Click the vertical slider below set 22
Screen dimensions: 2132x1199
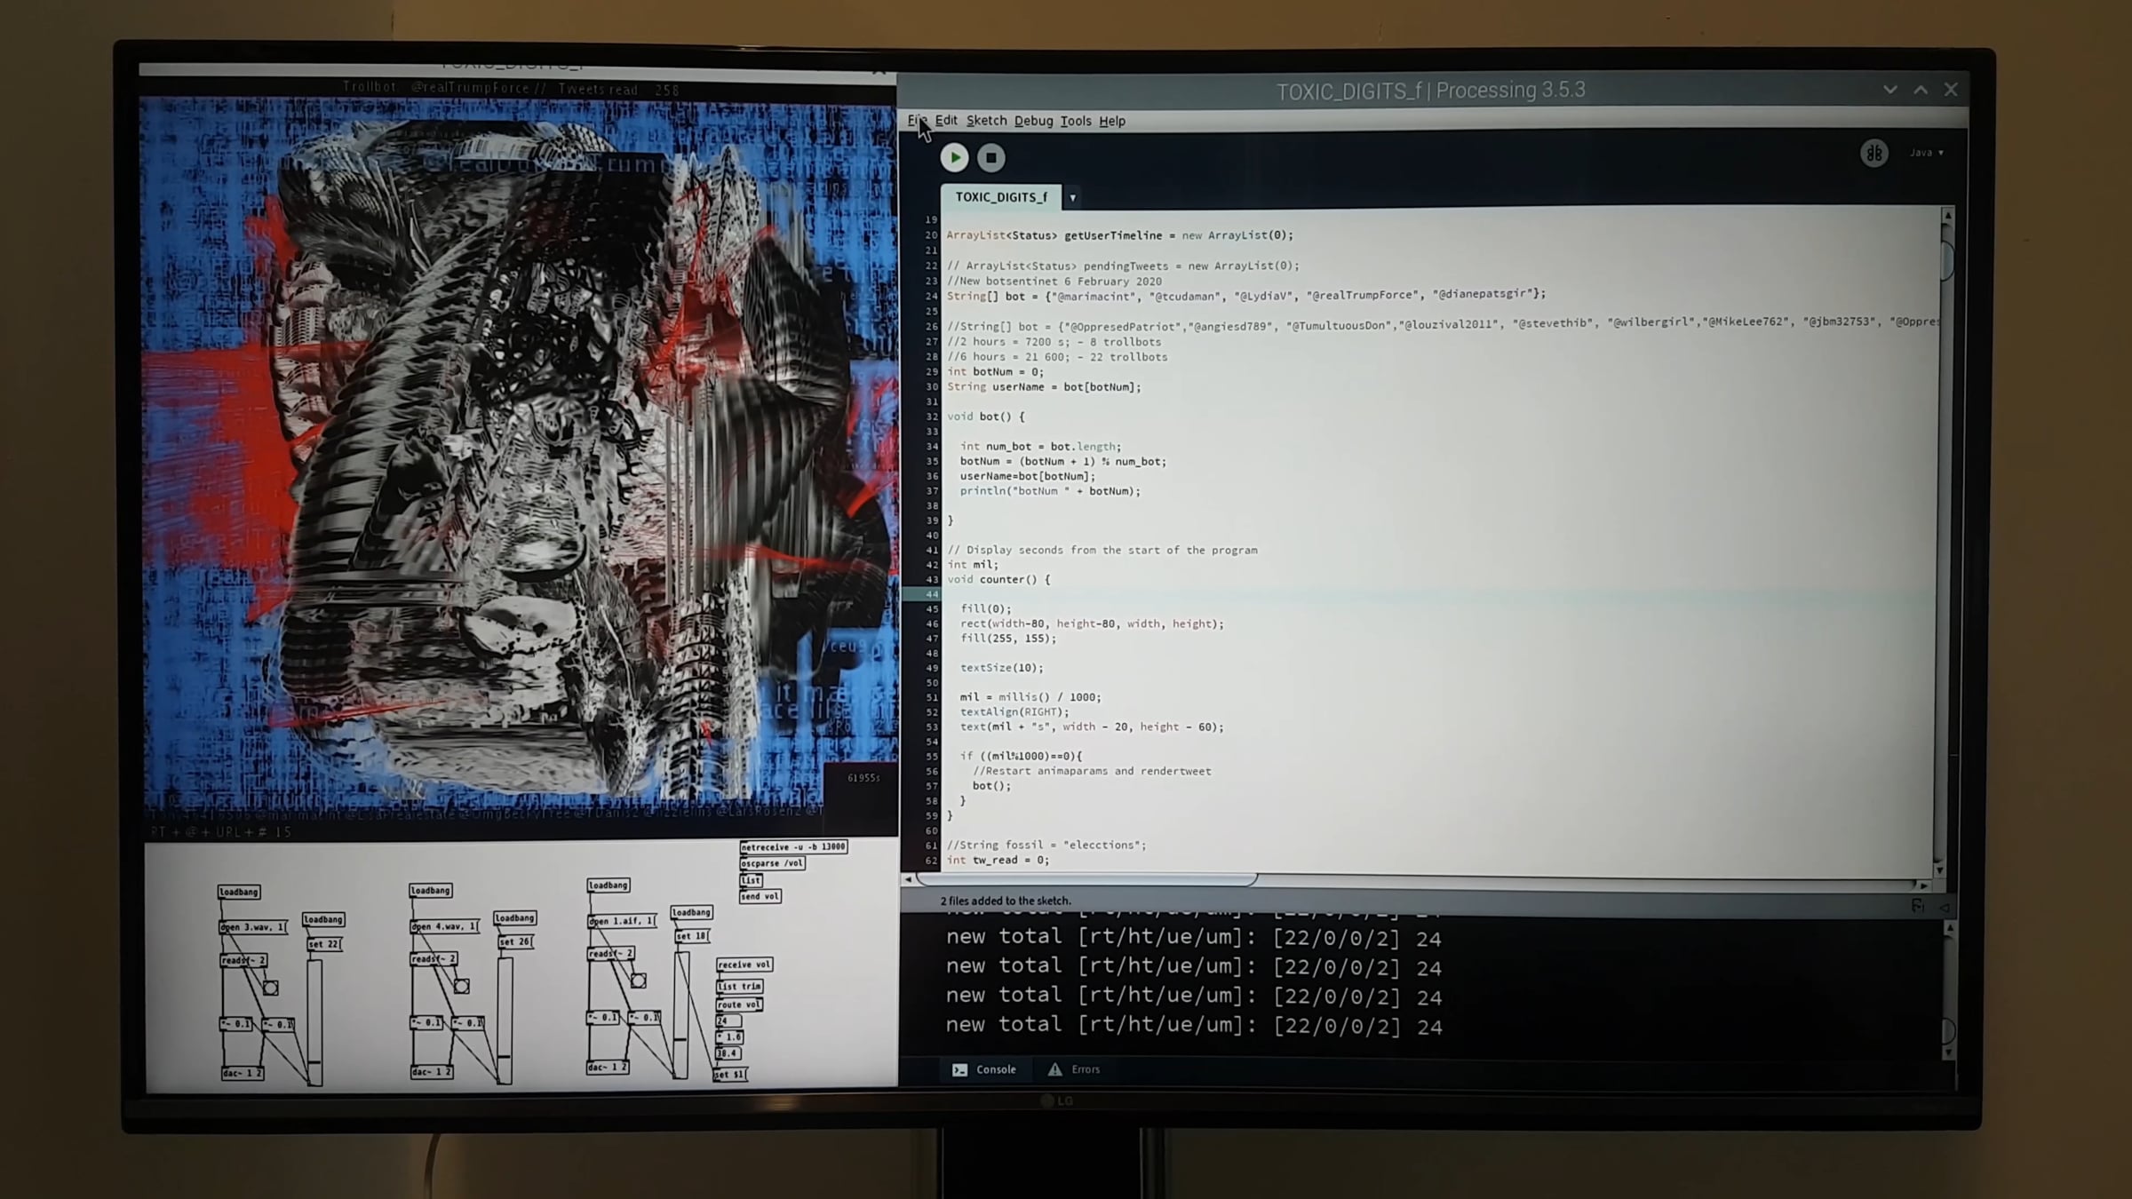pyautogui.click(x=314, y=1021)
